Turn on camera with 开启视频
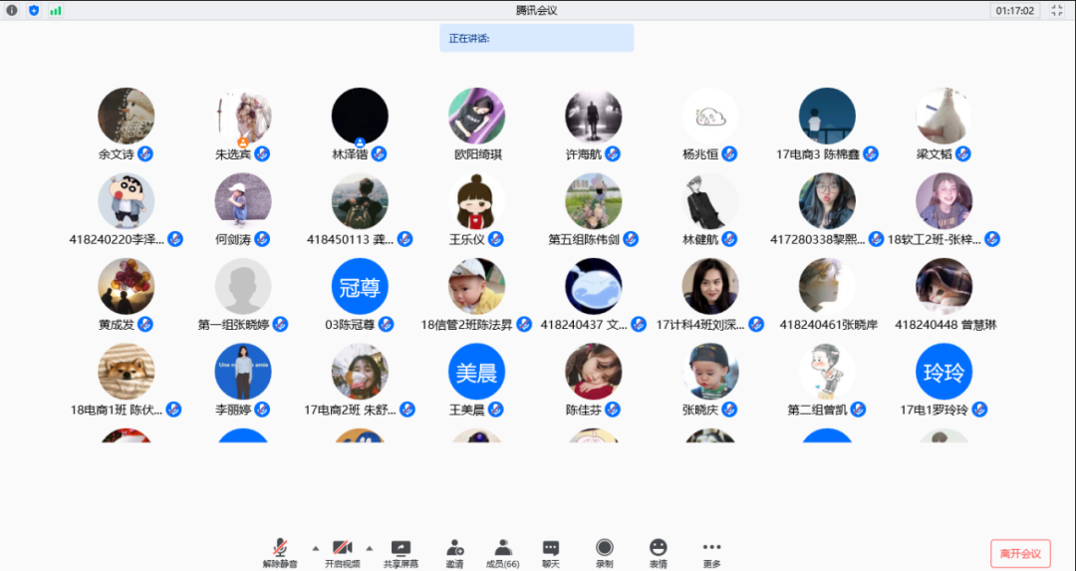Screen dimensions: 1076x571 pyautogui.click(x=342, y=552)
